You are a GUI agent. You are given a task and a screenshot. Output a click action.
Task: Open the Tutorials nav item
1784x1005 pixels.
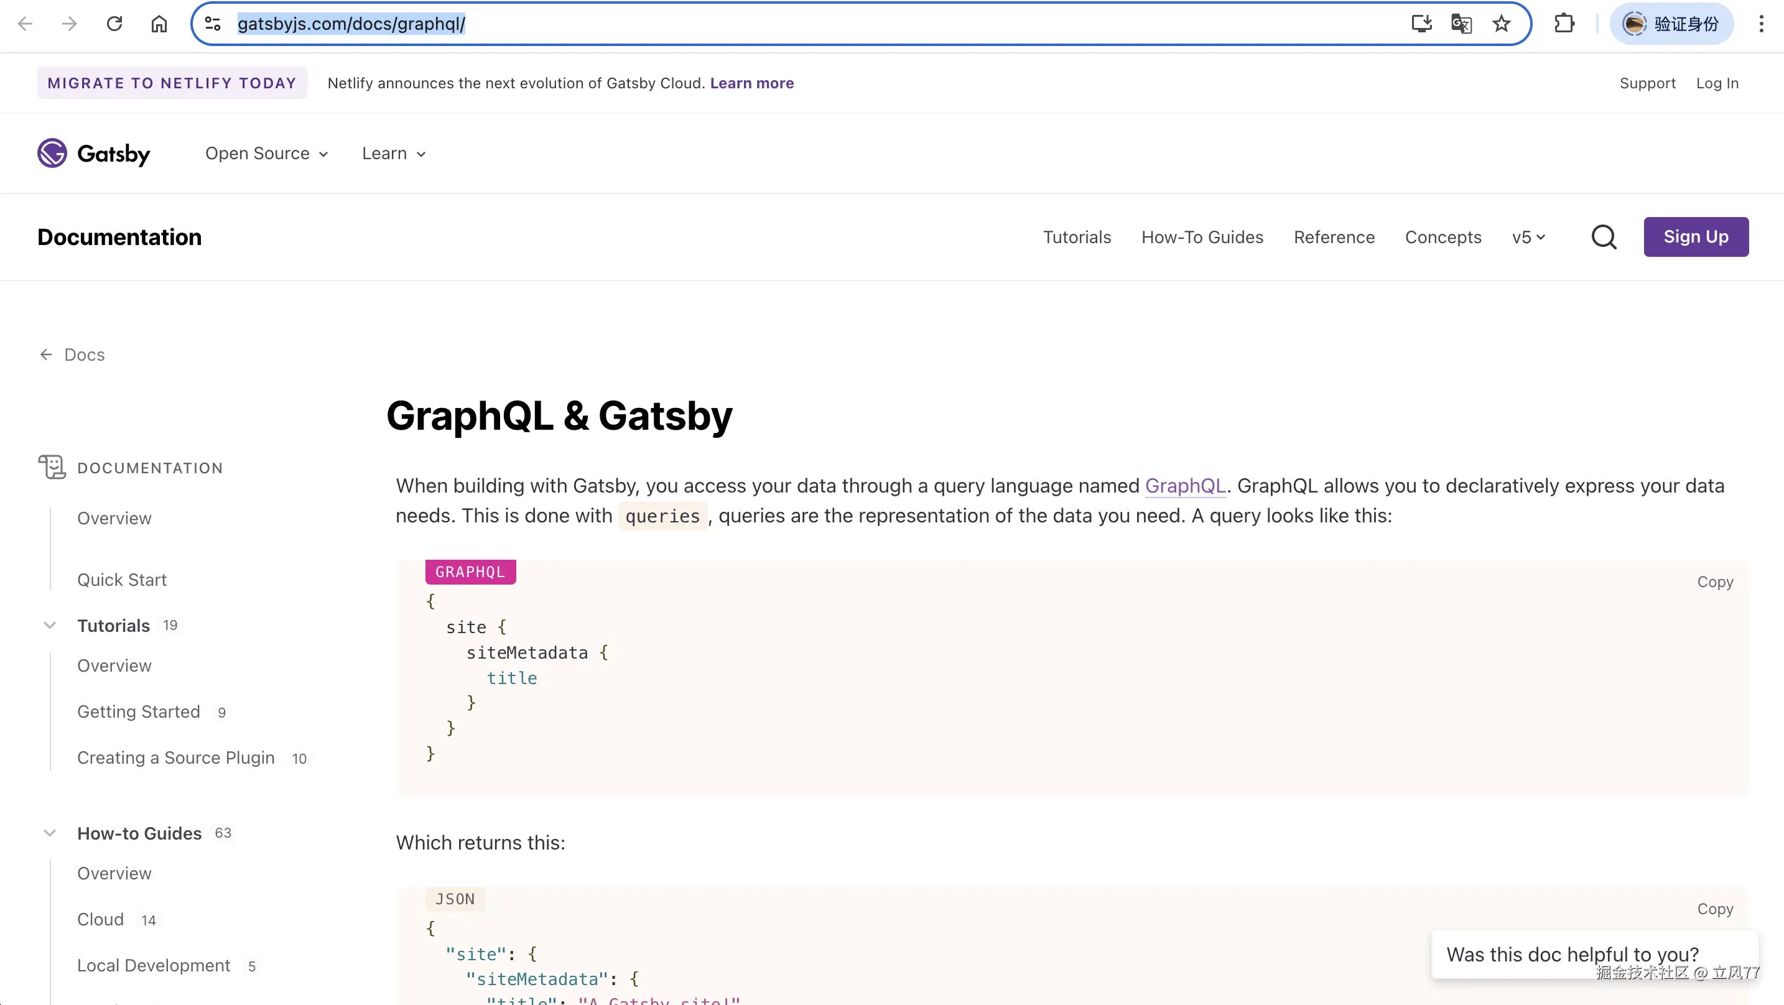point(1077,237)
